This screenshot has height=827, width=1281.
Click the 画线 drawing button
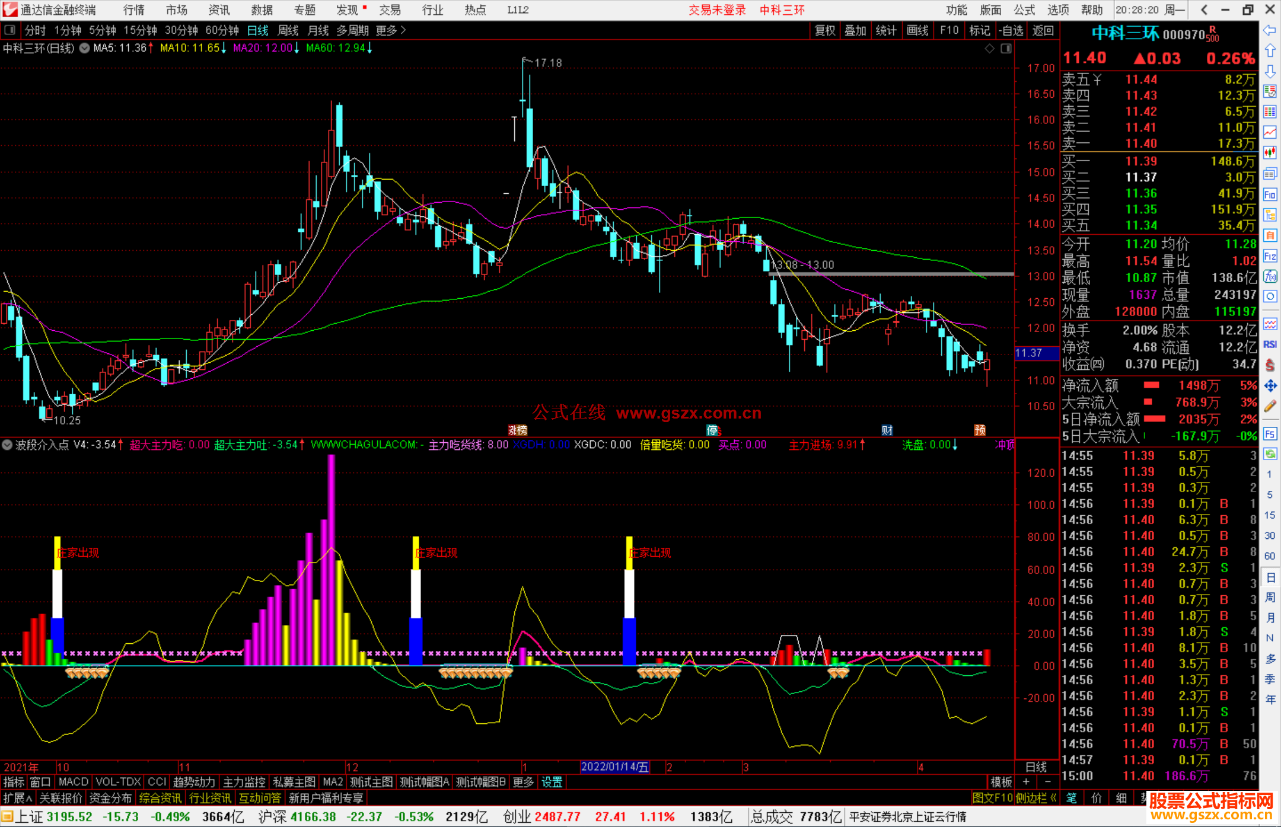[x=917, y=30]
